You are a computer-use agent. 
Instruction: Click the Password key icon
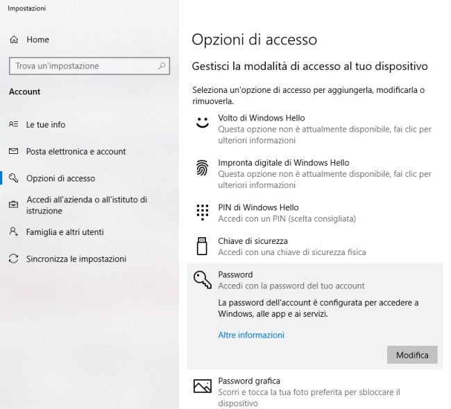coord(202,279)
